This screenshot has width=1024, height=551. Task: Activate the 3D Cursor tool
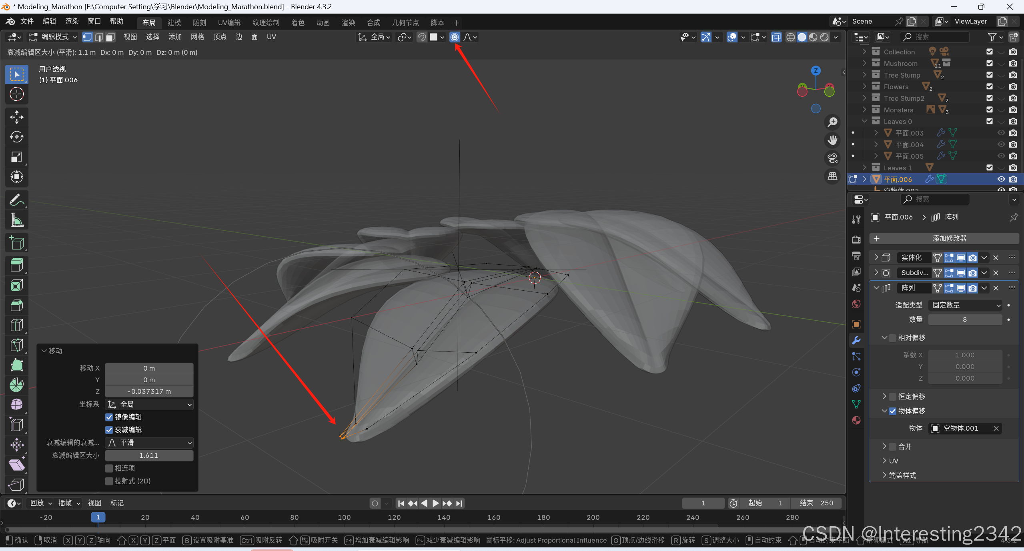click(16, 94)
